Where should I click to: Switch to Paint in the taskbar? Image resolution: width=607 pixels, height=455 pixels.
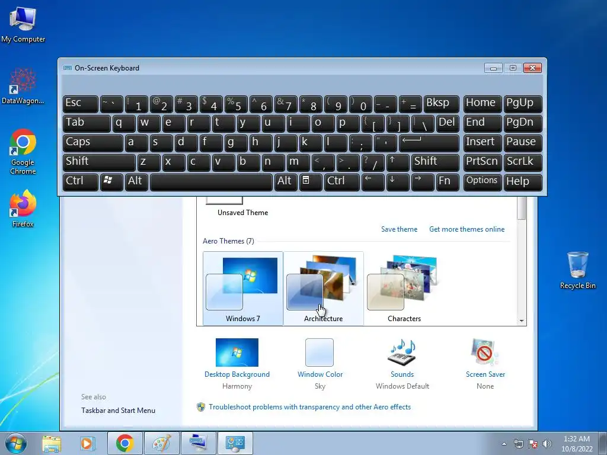coord(161,443)
